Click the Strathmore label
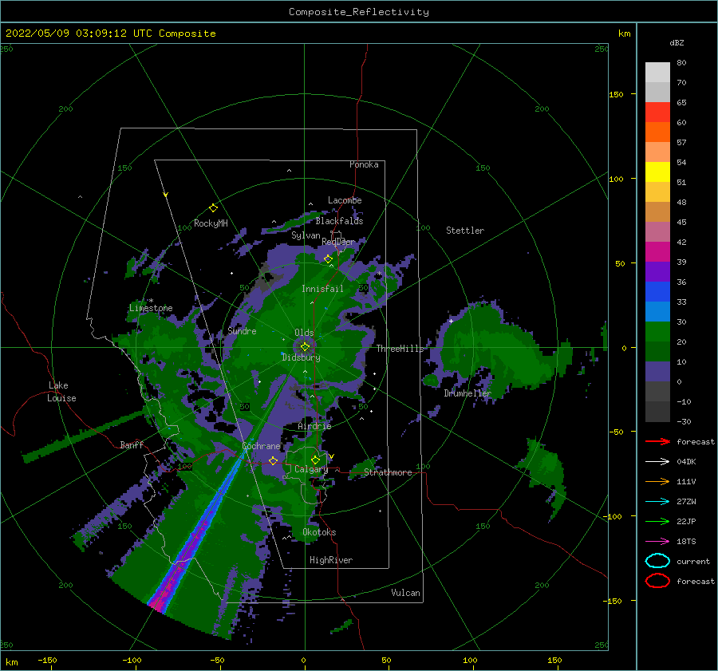The height and width of the screenshot is (671, 718). click(388, 472)
